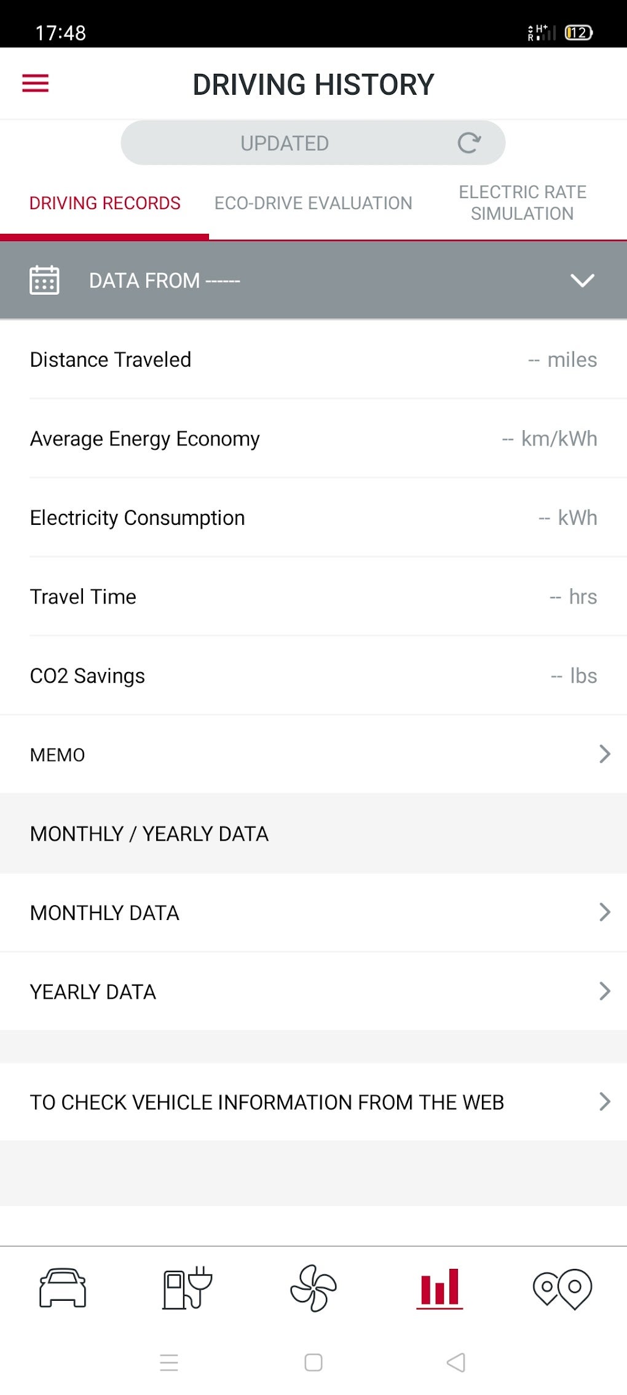The width and height of the screenshot is (627, 1395).
Task: Expand MONTHLY DATA details
Action: point(605,912)
